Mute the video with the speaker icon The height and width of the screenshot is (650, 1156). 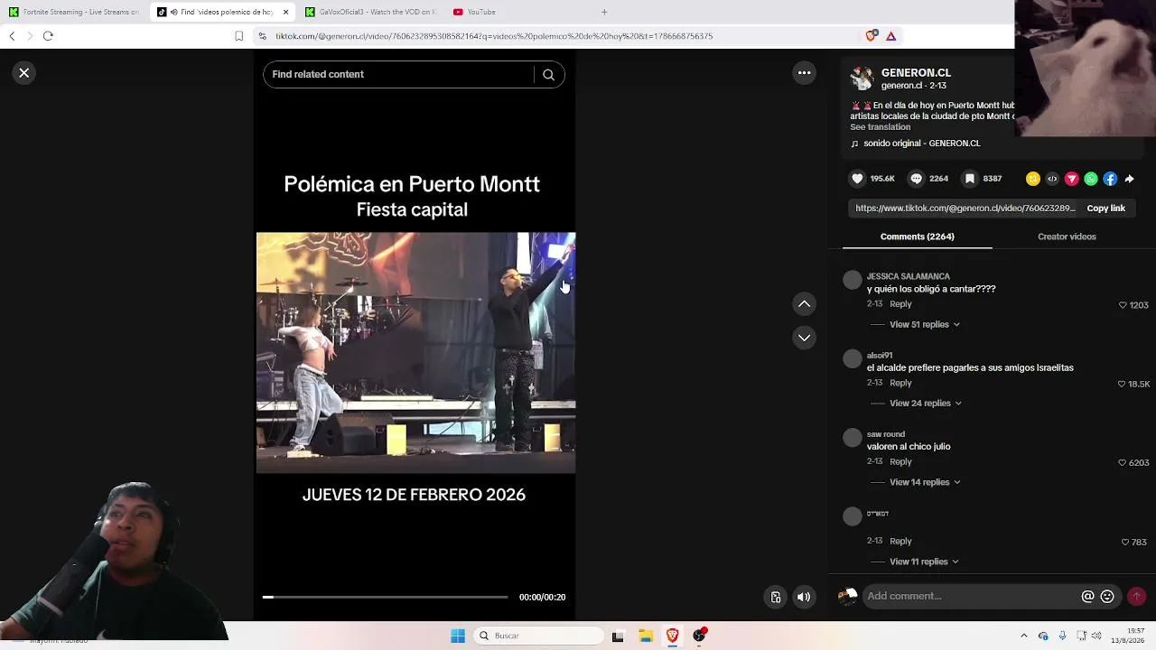pyautogui.click(x=804, y=597)
